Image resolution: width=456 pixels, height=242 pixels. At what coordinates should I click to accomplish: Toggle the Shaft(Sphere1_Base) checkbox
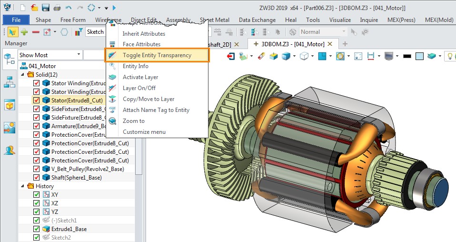coord(36,177)
